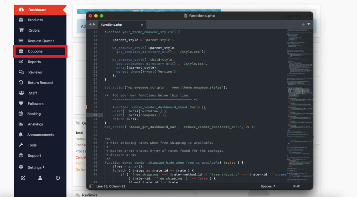Image resolution: width=357 pixels, height=197 pixels.
Task: Add a new tab with plus icon
Action: click(303, 24)
